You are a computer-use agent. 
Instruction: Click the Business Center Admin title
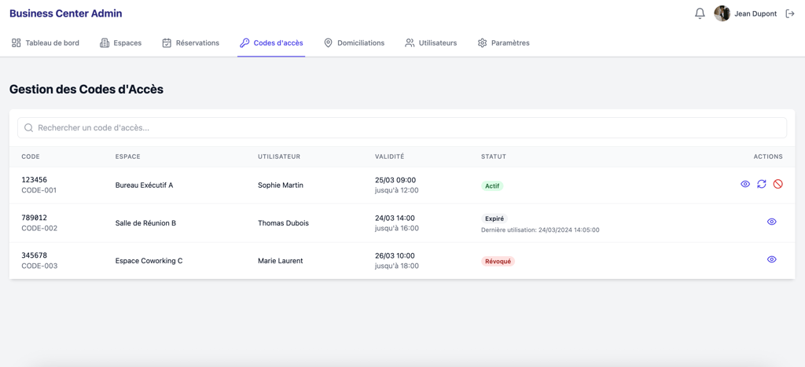66,14
